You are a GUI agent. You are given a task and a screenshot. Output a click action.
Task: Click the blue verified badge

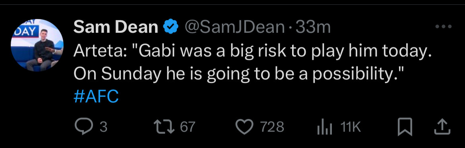click(171, 27)
